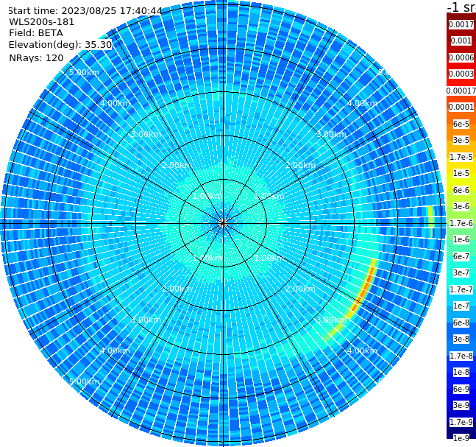
Task: Select the lower-right 2.00km range label
Action: click(x=300, y=289)
